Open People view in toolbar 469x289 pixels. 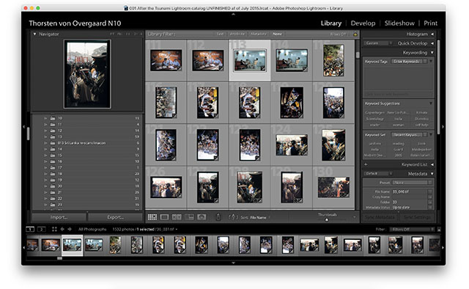pos(202,217)
